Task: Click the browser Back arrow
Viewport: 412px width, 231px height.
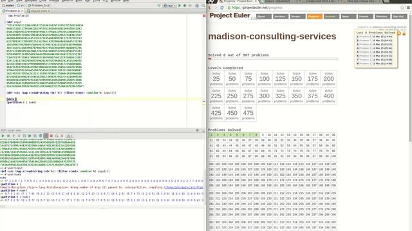Action: pyautogui.click(x=210, y=8)
